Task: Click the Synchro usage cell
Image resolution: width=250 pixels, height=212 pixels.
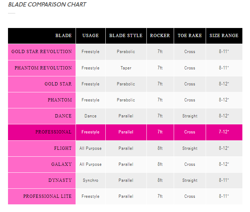Action: 90,180
